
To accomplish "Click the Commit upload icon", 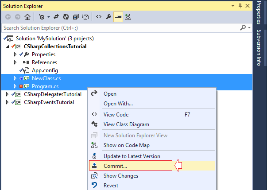I will pyautogui.click(x=94, y=166).
